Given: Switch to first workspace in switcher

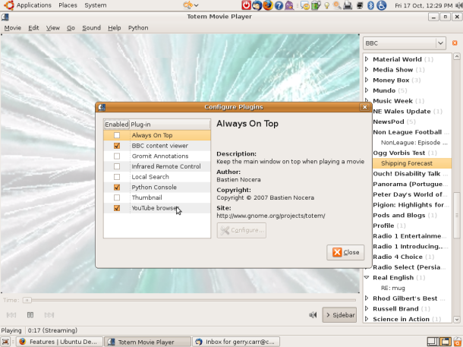Looking at the screenshot, I should [433, 342].
